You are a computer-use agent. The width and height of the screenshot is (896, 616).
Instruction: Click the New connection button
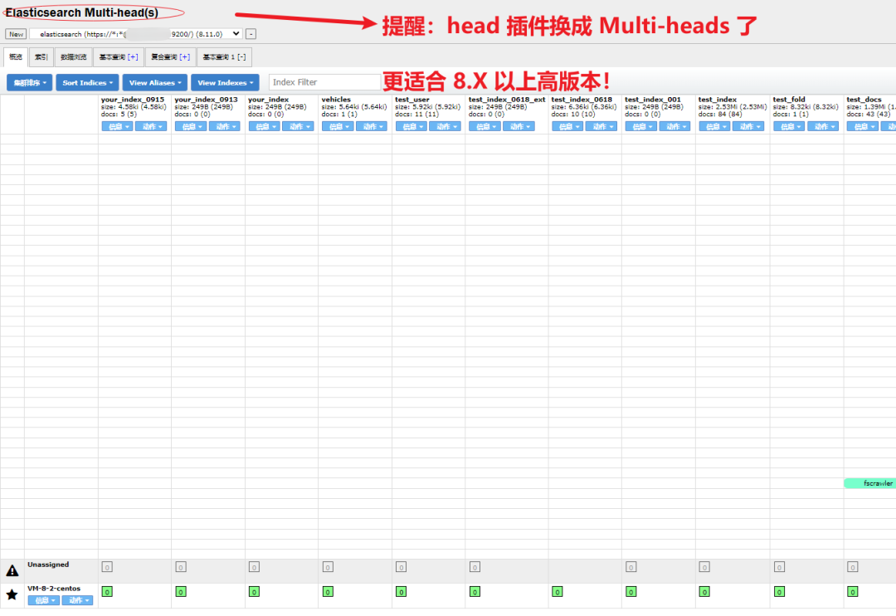click(16, 34)
